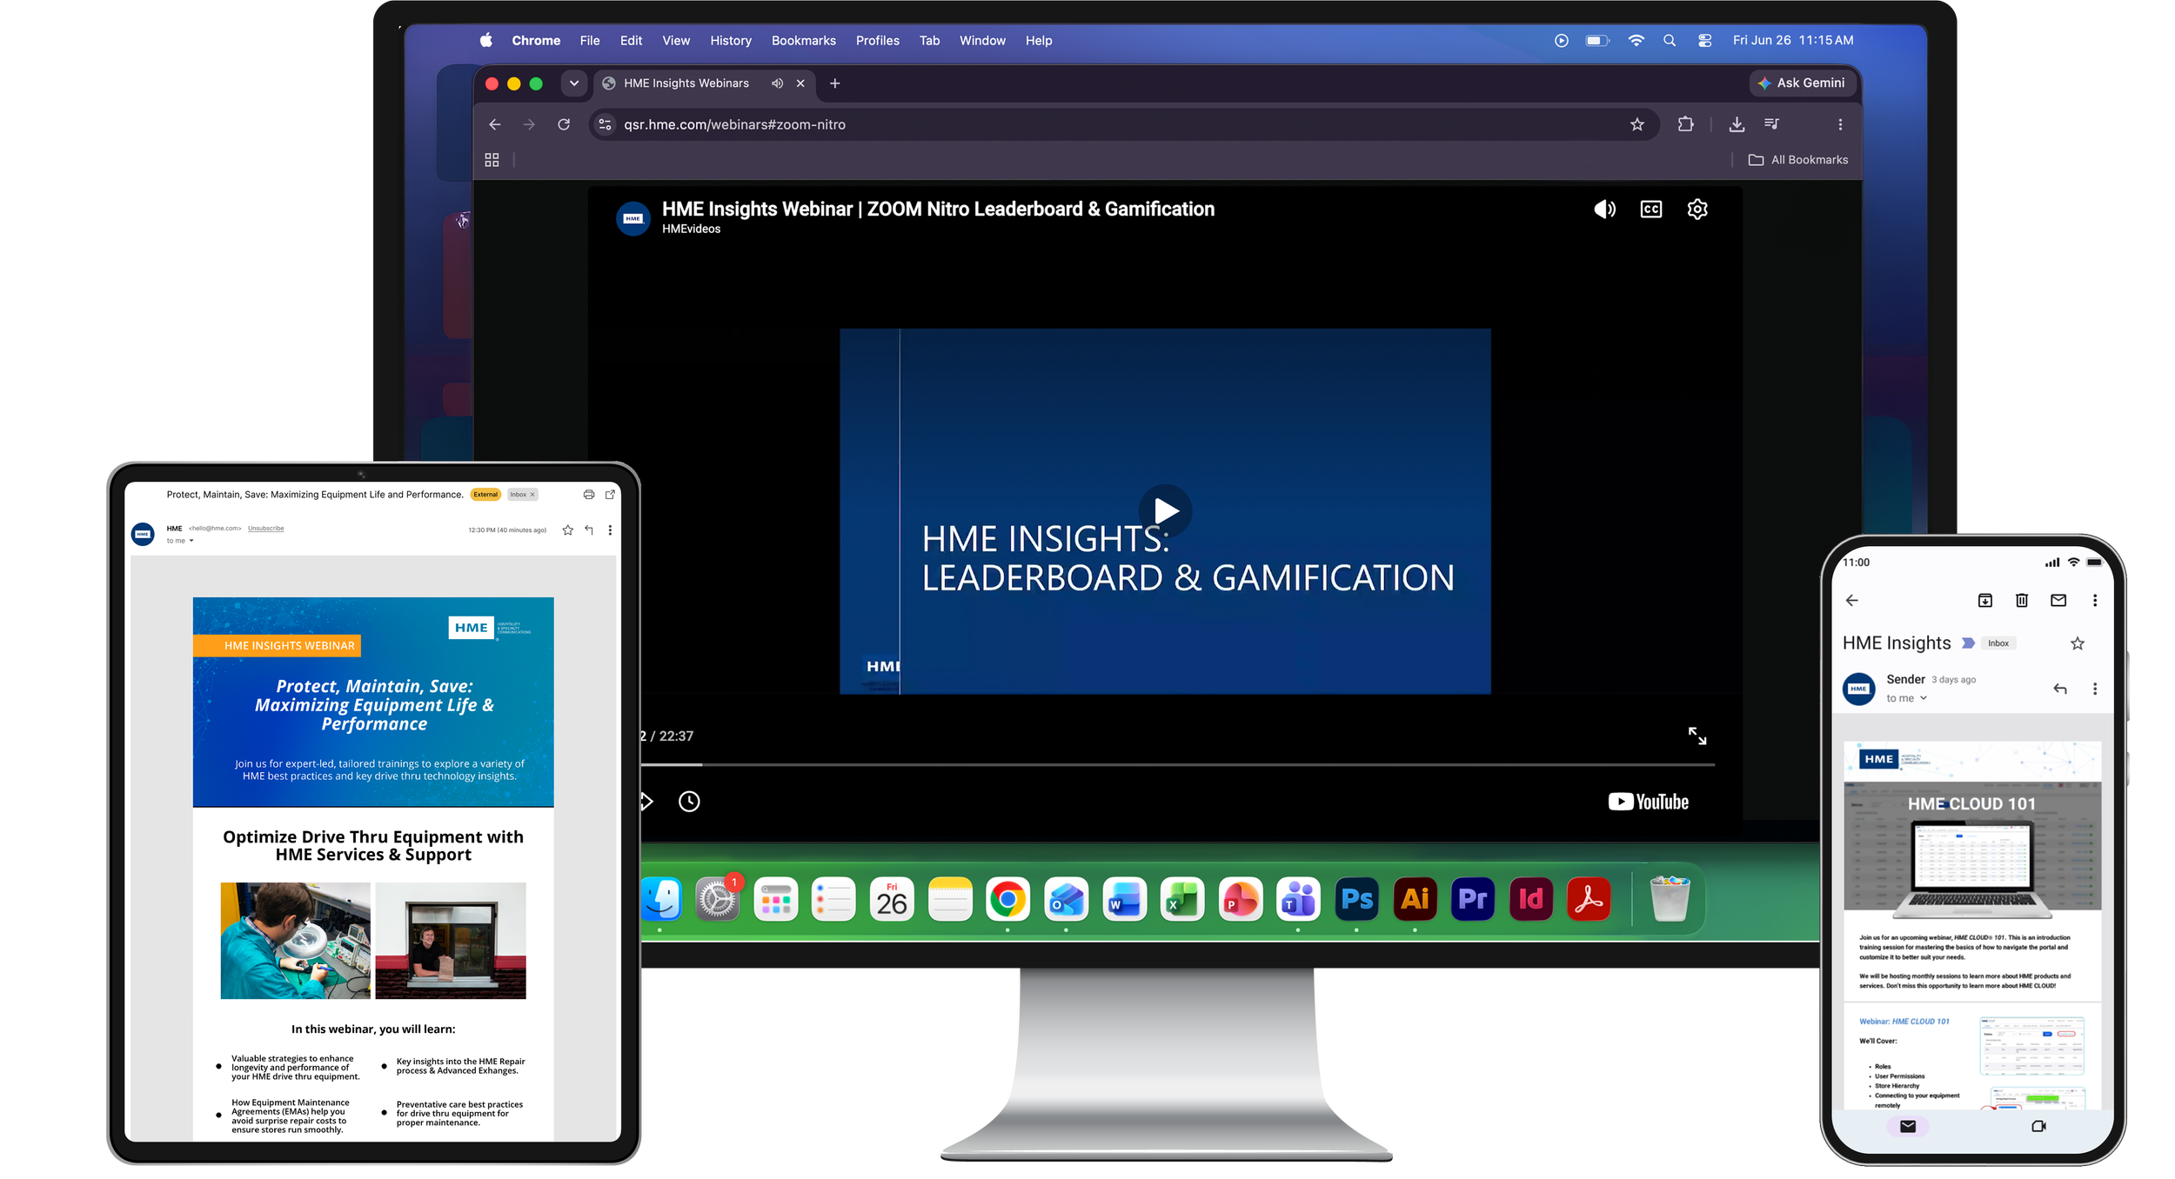Go back on the phone mail app
Image resolution: width=2175 pixels, height=1179 pixels.
pos(1852,600)
